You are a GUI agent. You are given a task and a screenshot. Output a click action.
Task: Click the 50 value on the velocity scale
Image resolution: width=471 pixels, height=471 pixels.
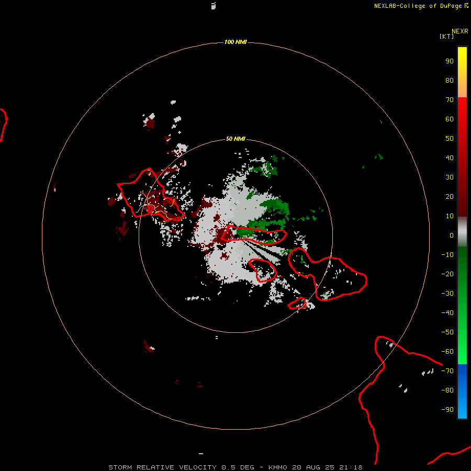tap(450, 139)
